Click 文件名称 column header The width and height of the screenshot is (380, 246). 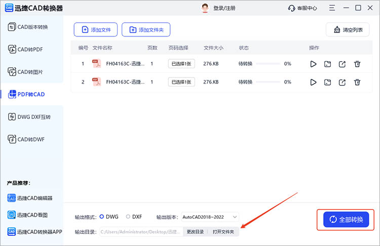point(102,48)
